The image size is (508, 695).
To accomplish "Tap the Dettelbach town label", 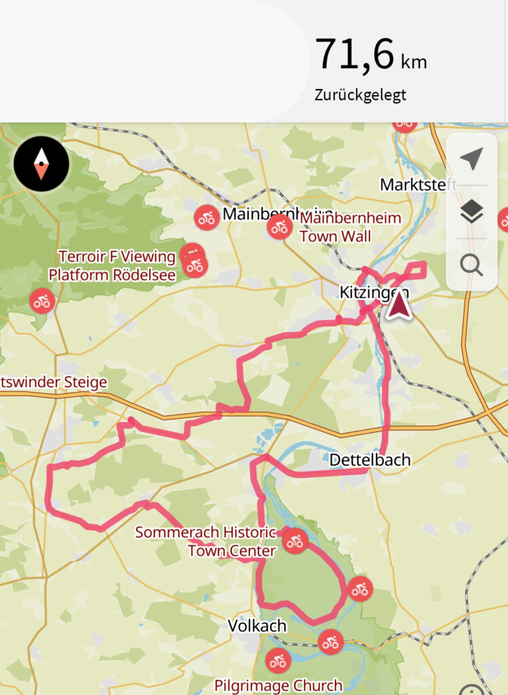I will tap(370, 460).
